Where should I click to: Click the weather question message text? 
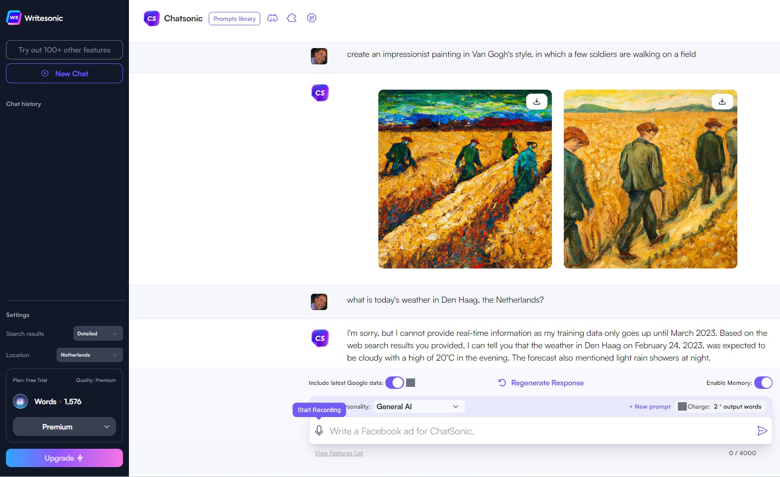(445, 300)
